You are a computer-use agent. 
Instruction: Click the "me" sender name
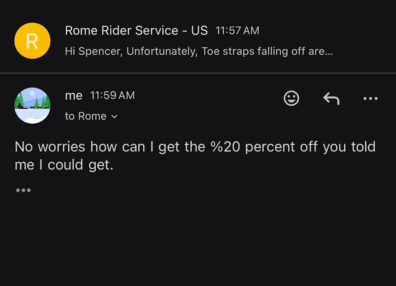[73, 96]
